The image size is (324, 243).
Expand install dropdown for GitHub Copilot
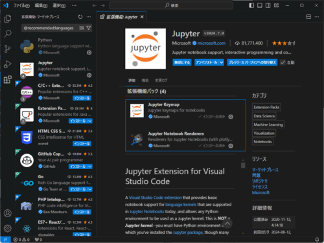tap(90, 167)
